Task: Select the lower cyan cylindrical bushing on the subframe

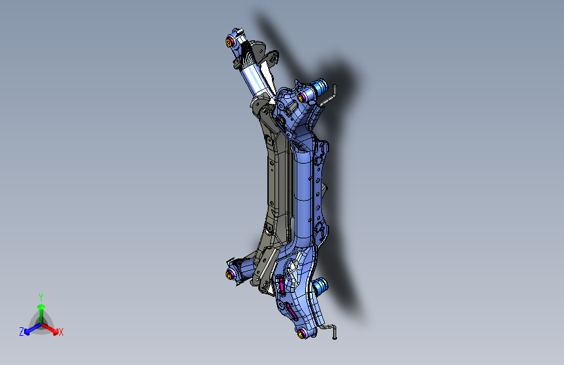Action: [320, 286]
